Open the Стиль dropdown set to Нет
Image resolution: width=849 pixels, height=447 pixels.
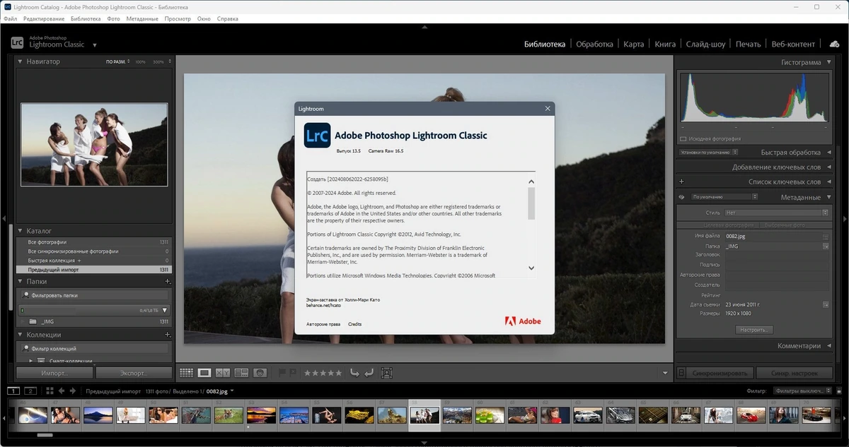[x=776, y=212]
